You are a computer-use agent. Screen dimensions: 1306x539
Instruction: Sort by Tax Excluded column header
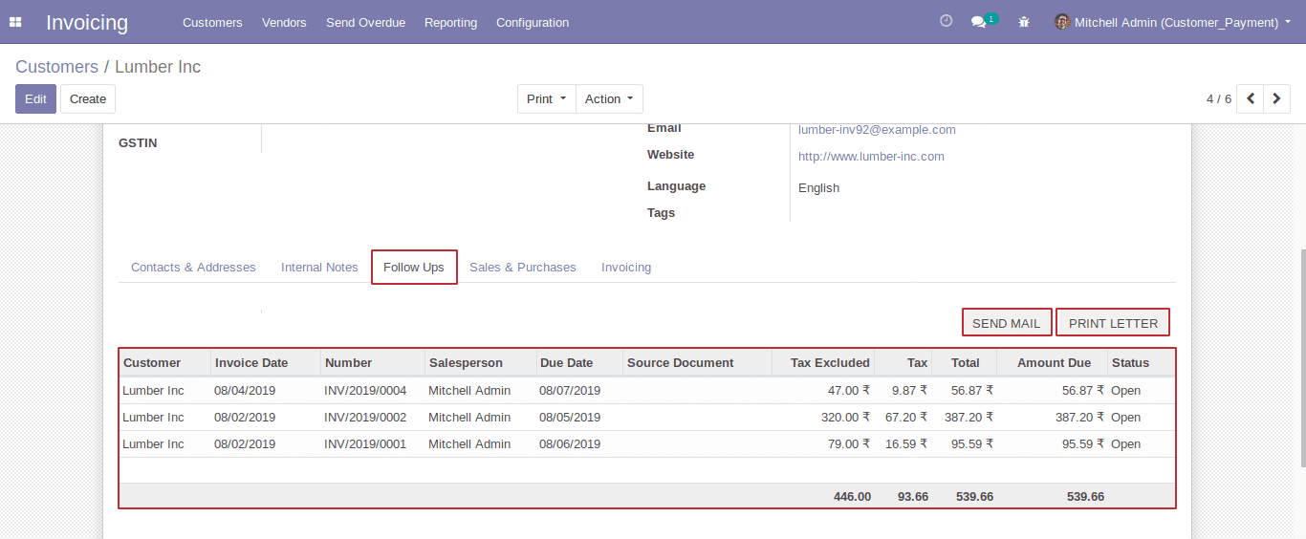[x=823, y=363]
